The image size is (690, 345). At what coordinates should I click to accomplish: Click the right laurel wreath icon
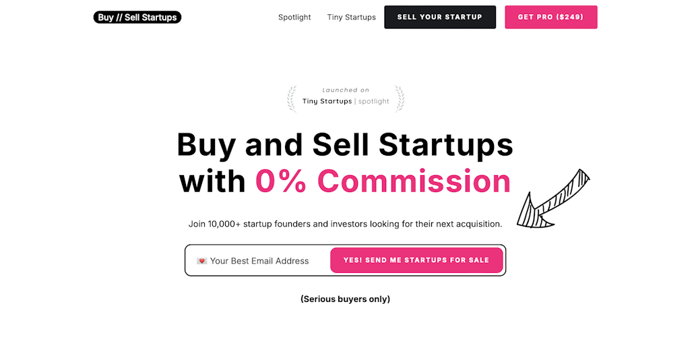point(399,98)
